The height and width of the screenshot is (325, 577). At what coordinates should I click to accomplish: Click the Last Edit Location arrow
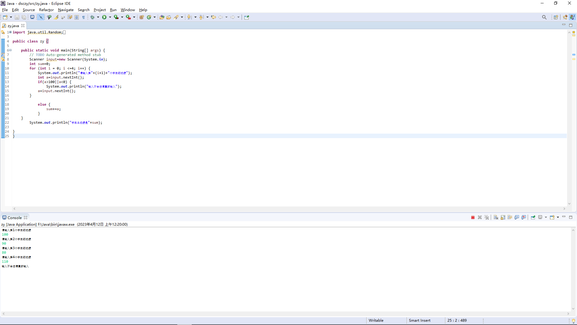(x=213, y=17)
